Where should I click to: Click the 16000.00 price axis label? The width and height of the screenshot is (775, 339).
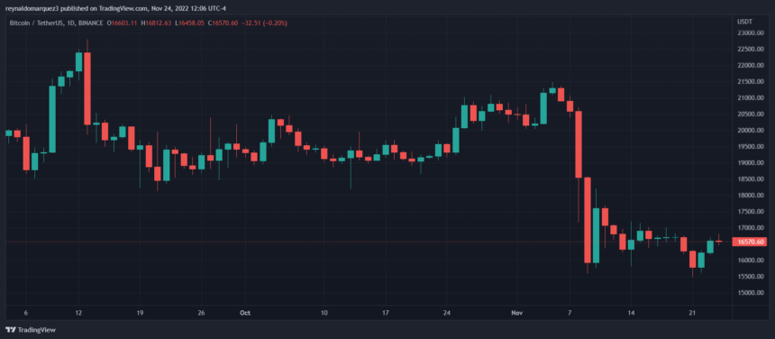[x=750, y=261]
